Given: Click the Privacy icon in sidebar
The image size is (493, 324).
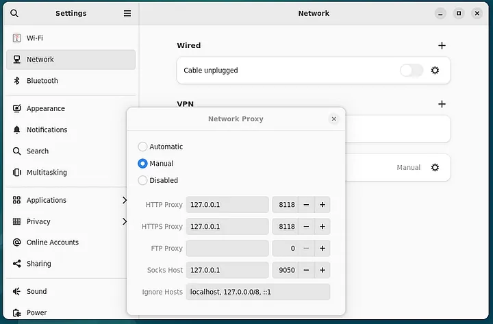Looking at the screenshot, I should (16, 221).
